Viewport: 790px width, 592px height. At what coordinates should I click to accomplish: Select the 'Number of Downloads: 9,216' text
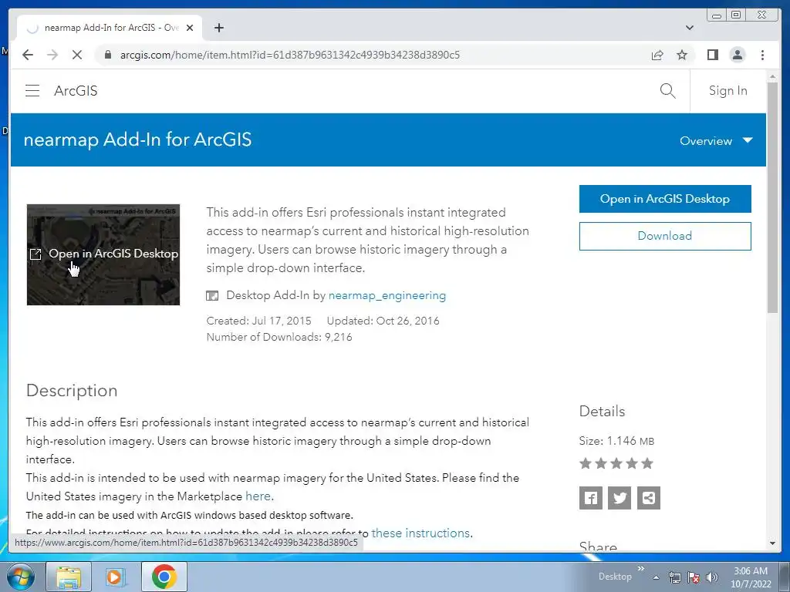(279, 338)
